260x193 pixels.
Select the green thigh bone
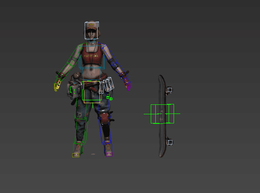[x=81, y=108]
